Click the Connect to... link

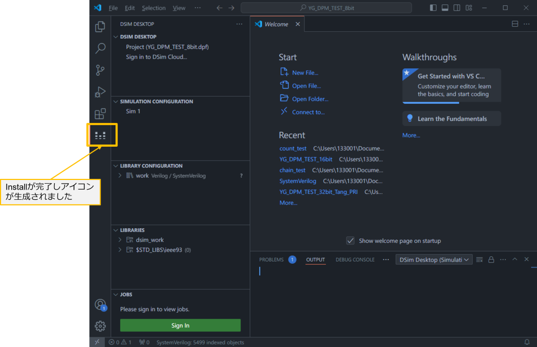click(308, 112)
